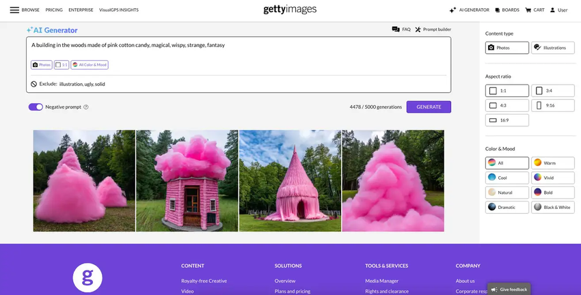Select the 16:9 aspect ratio option
The height and width of the screenshot is (295, 581).
[507, 120]
